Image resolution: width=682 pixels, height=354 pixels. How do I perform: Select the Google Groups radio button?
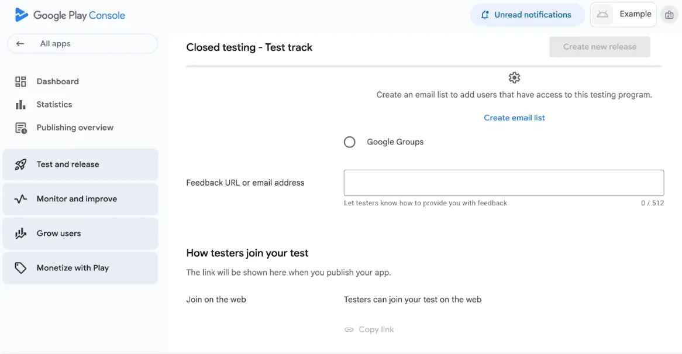[x=349, y=142]
